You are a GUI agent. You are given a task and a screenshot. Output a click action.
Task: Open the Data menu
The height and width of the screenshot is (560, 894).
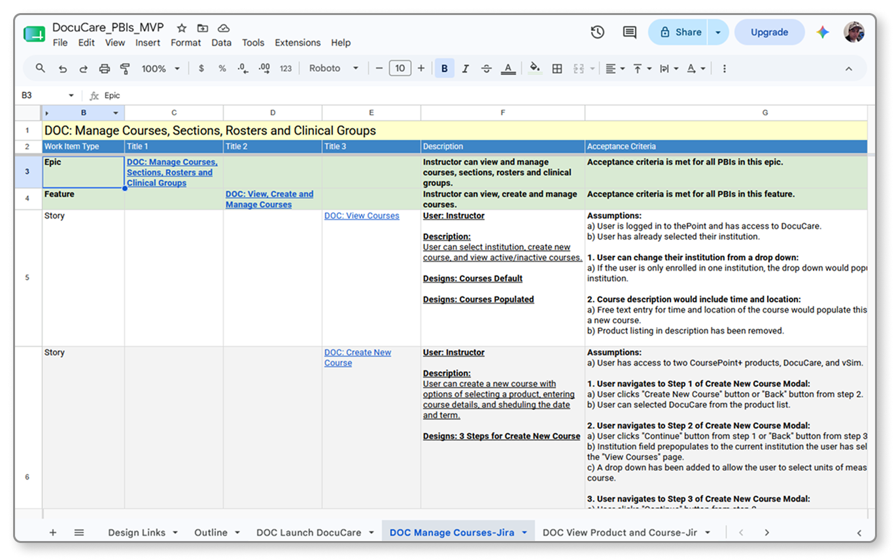(221, 43)
